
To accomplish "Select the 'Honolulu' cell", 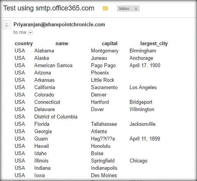I will [x=101, y=146].
